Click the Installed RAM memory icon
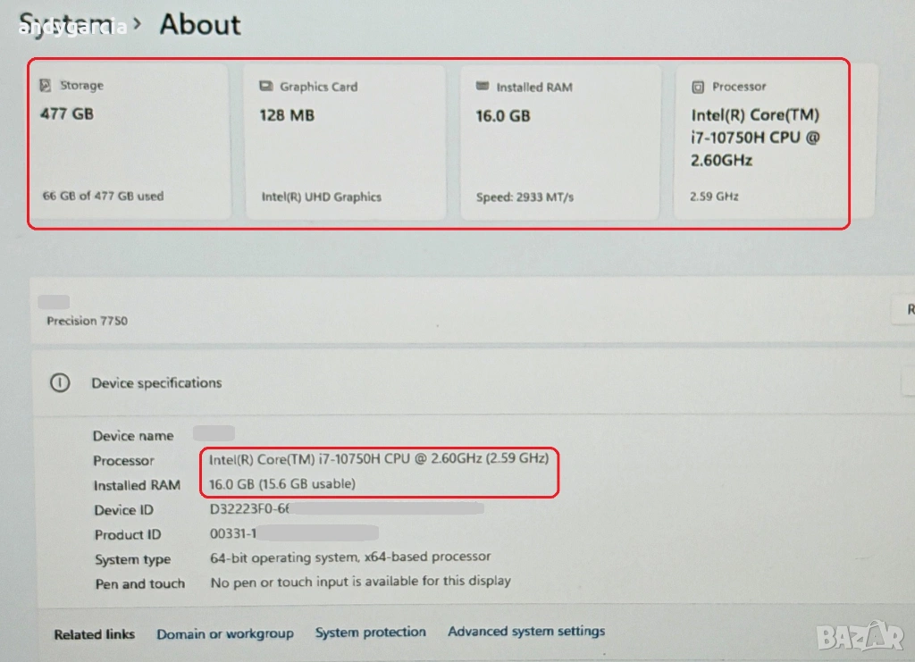The height and width of the screenshot is (662, 915). click(x=483, y=87)
